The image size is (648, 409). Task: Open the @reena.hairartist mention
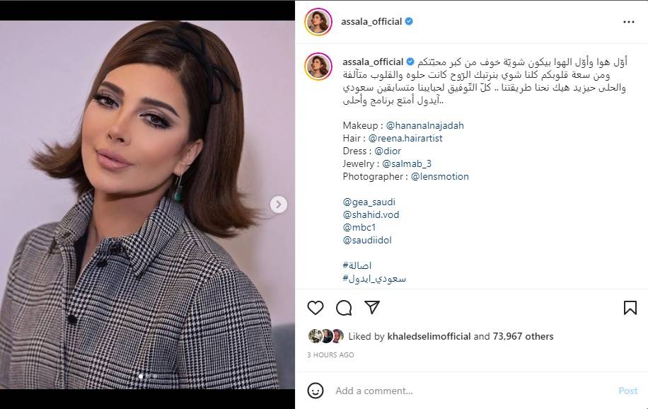(x=405, y=138)
